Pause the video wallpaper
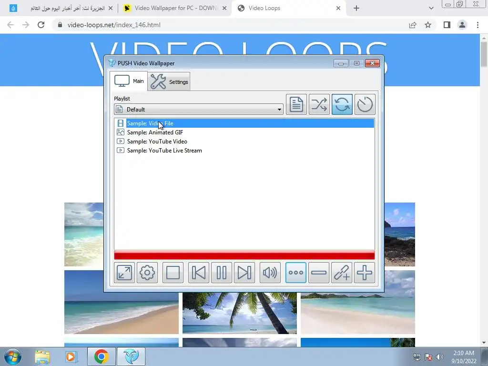Viewport: 488px width, 366px height. pyautogui.click(x=222, y=273)
